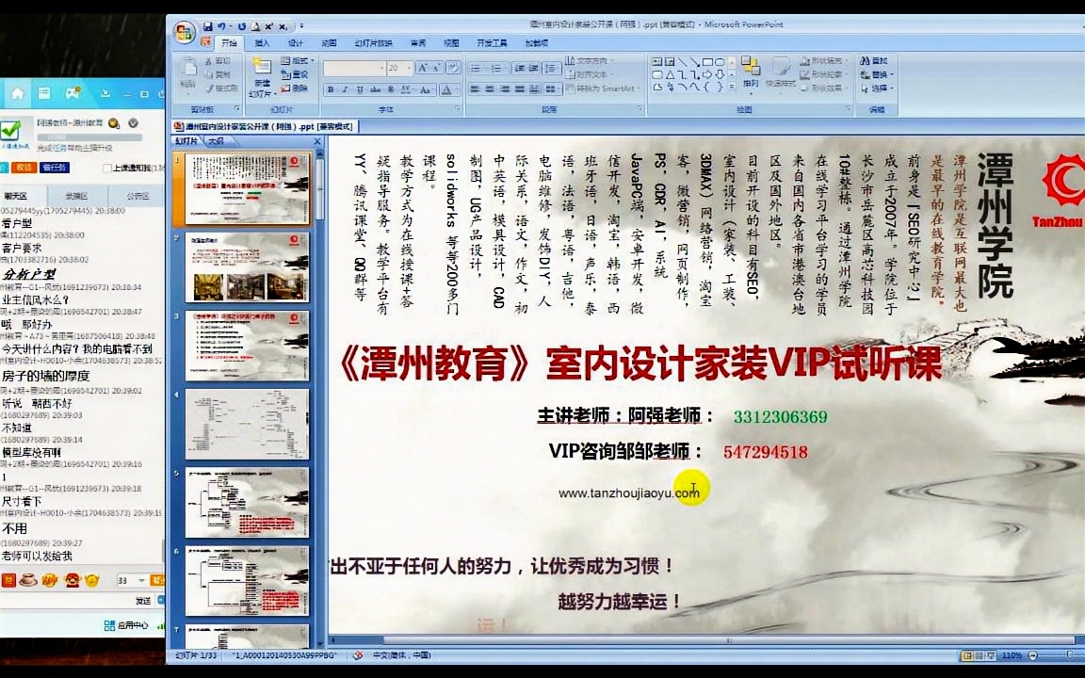Click the Underline icon in the ribbon
Viewport: 1085px width, 678px height.
point(361,88)
